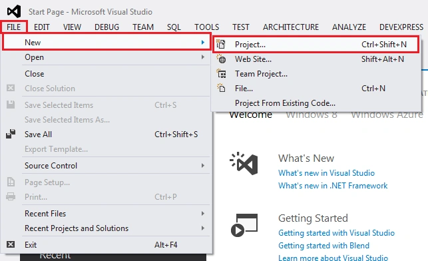Switch to the Windows Azure tab
Screen dimensions: 428x261
(387, 115)
